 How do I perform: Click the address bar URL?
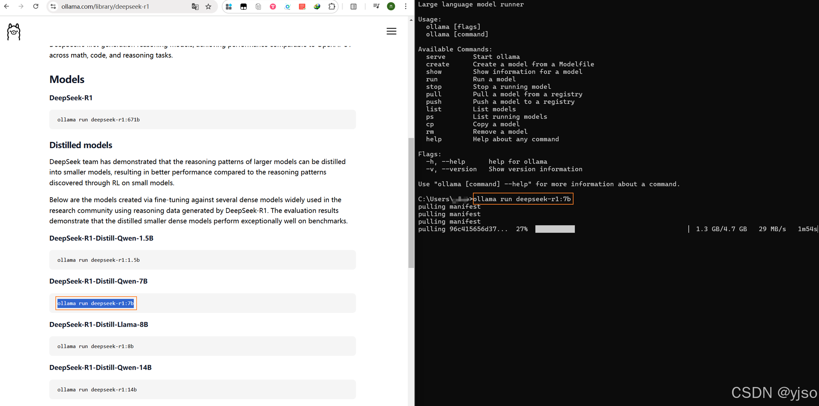click(x=105, y=6)
